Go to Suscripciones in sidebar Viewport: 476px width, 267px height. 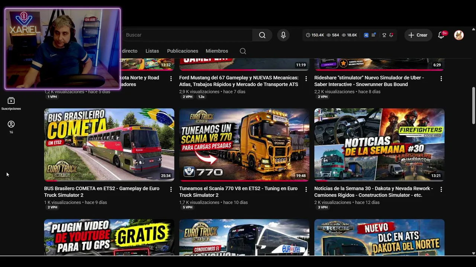point(11,104)
